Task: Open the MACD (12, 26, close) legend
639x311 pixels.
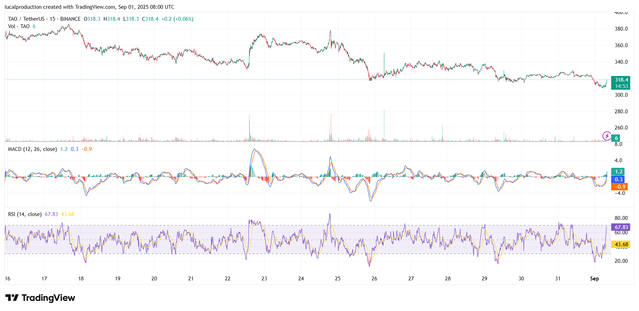Action: pos(32,149)
